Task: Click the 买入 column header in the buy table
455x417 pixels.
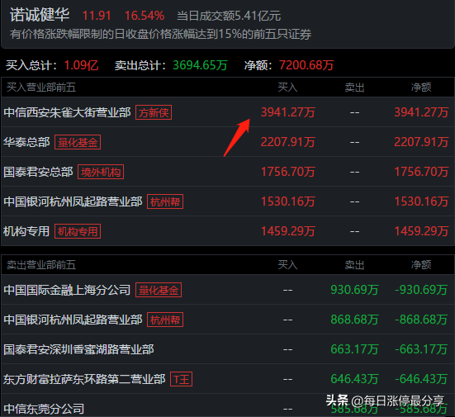Action: click(x=287, y=88)
